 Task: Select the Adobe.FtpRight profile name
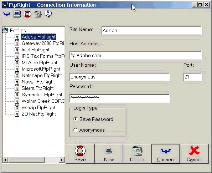pos(38,37)
